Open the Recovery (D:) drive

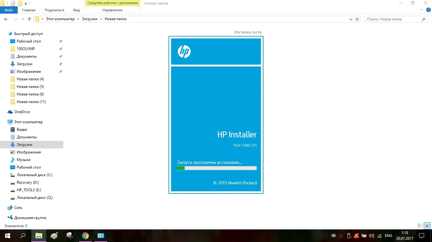(x=28, y=182)
